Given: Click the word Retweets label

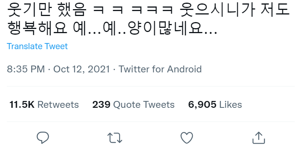Looking at the screenshot, I should click(x=58, y=105).
